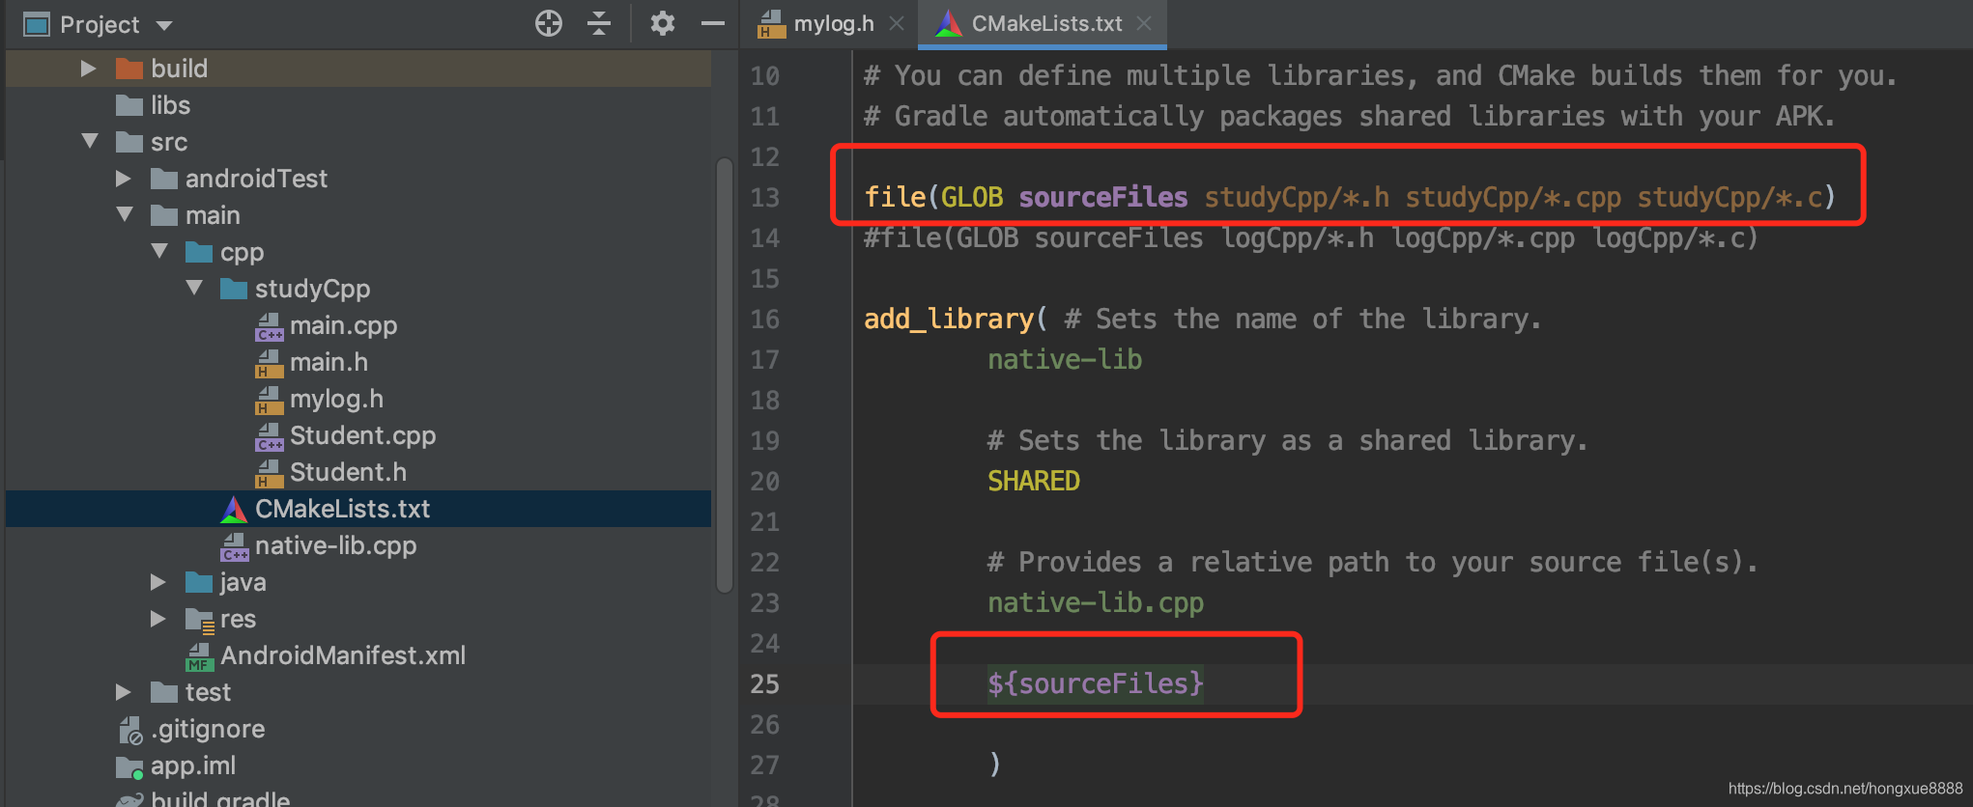This screenshot has height=807, width=1973.
Task: Select the test folder
Action: coord(358,692)
